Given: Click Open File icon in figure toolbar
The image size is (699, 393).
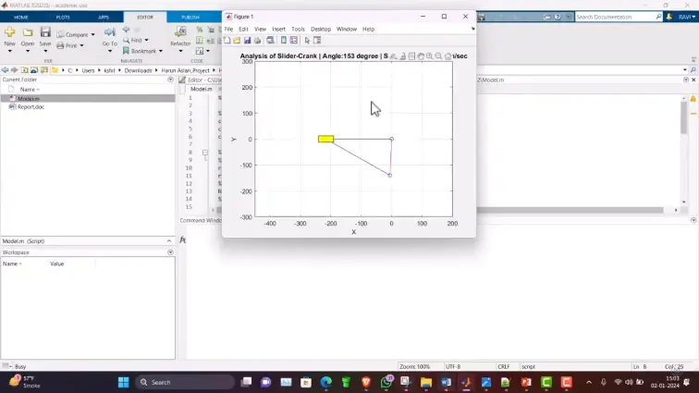Looking at the screenshot, I should pos(237,41).
